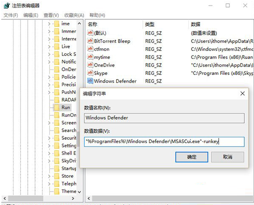The image size is (254, 205).
Task: Select the Windows Defender value icon
Action: coord(90,81)
